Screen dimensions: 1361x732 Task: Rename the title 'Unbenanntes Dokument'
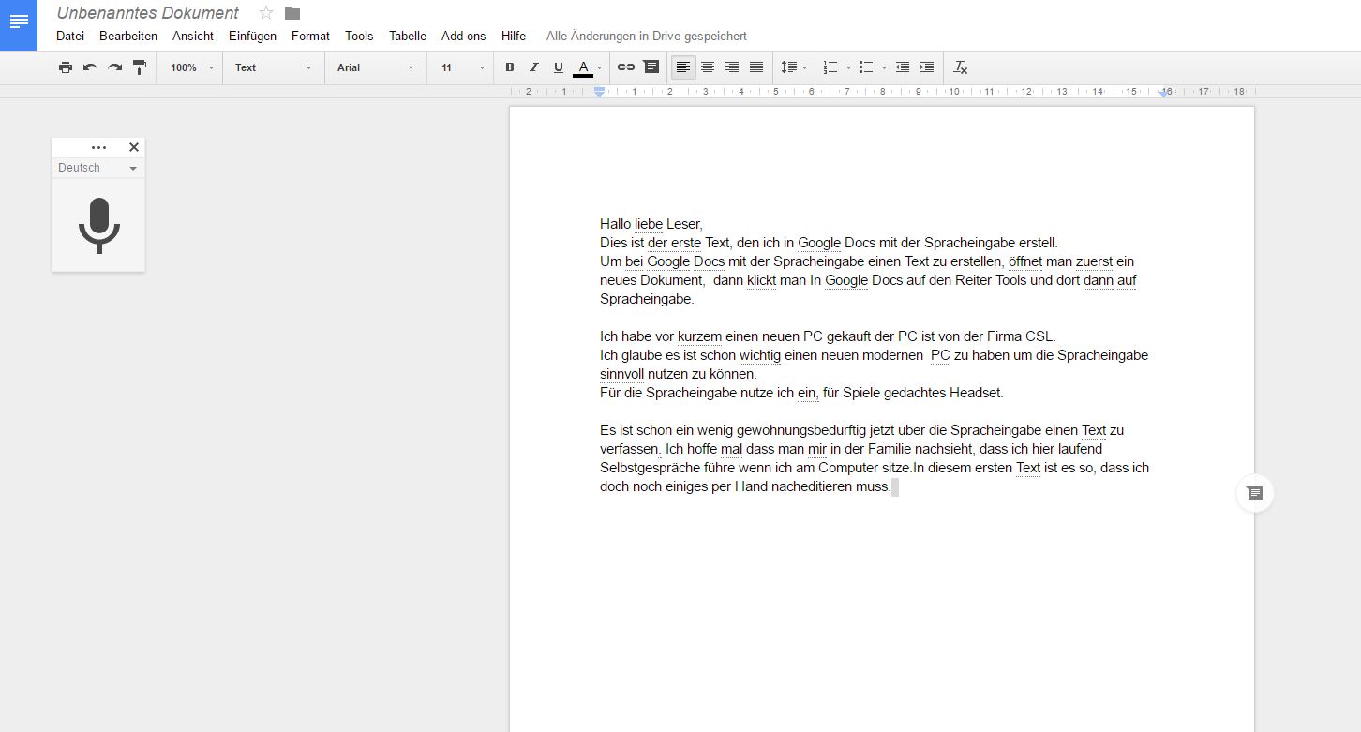click(x=148, y=13)
